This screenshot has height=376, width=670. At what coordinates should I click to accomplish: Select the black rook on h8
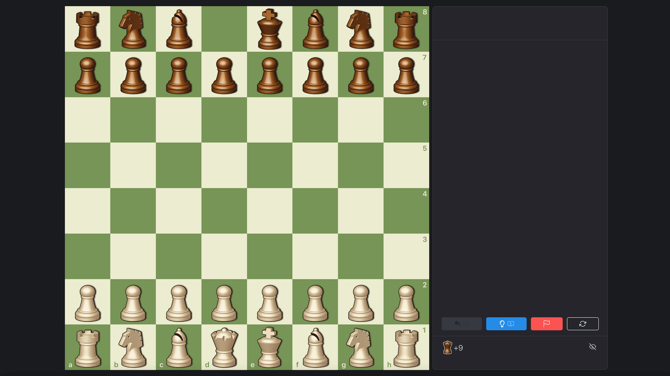point(406,28)
